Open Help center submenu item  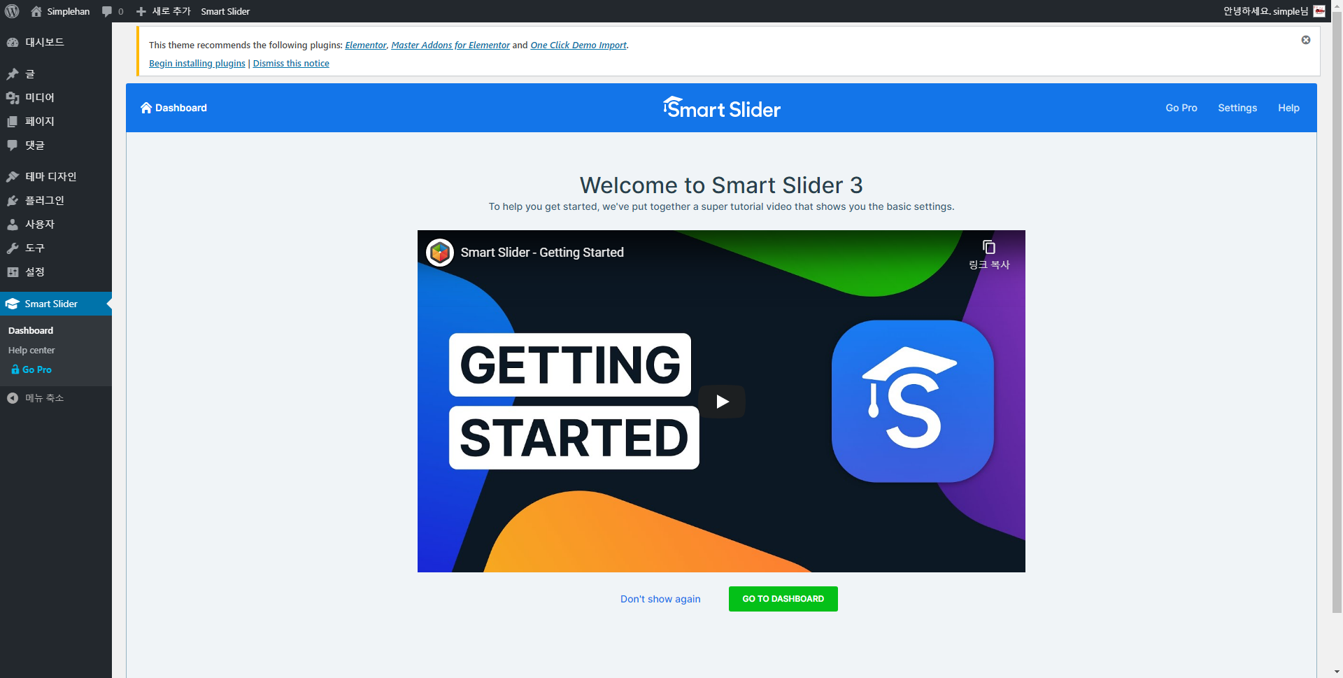[31, 350]
